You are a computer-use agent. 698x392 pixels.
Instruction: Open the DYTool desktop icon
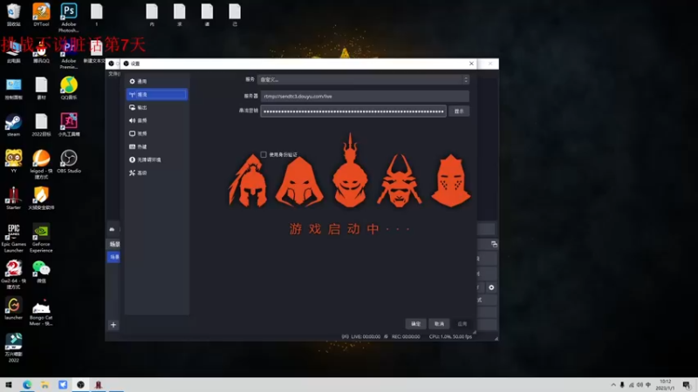[x=41, y=15]
